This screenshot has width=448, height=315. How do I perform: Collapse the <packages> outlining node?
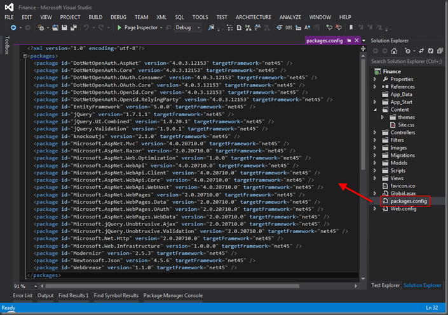pos(25,56)
